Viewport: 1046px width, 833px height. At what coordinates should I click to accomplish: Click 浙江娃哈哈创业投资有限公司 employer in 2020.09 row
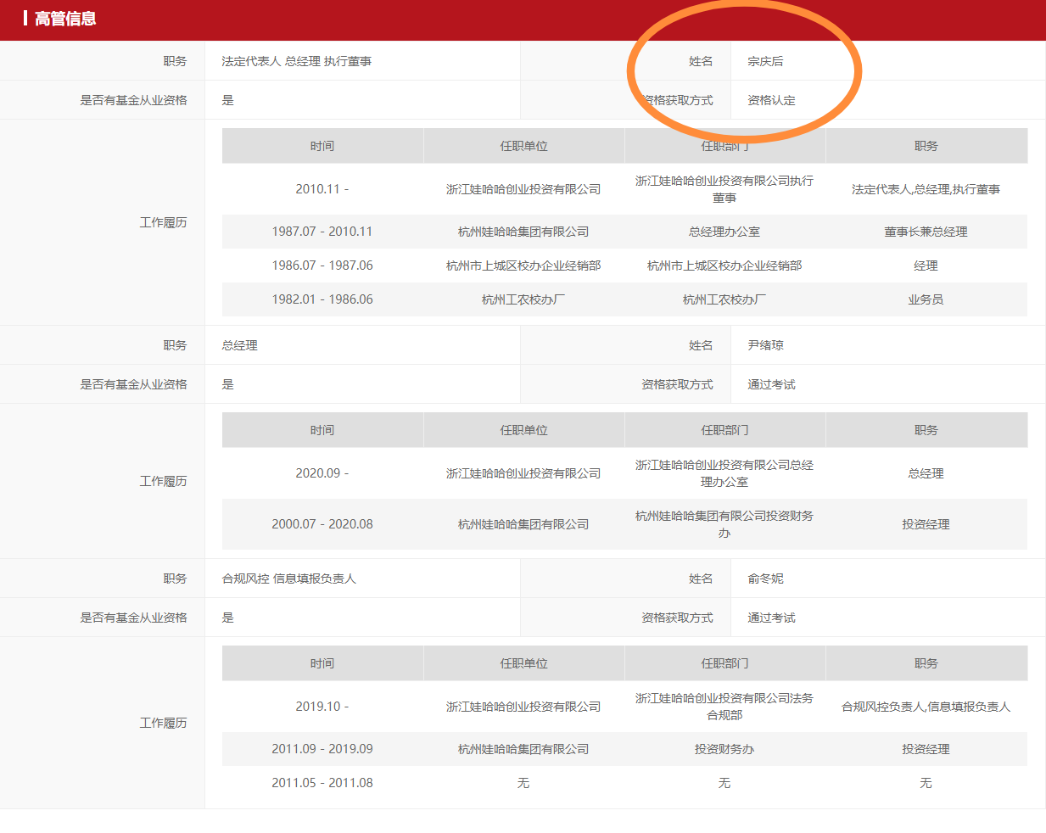coord(523,473)
